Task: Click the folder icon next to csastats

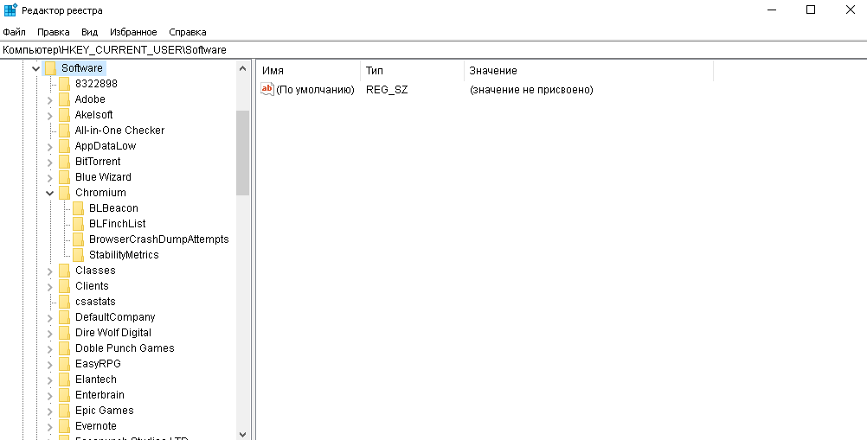Action: 65,302
